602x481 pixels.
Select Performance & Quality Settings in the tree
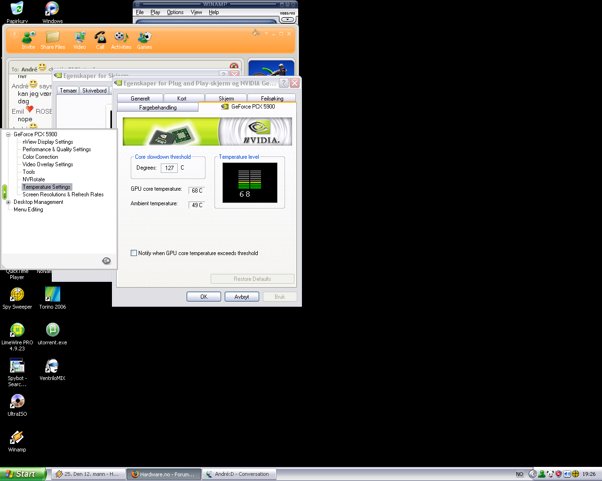[57, 149]
